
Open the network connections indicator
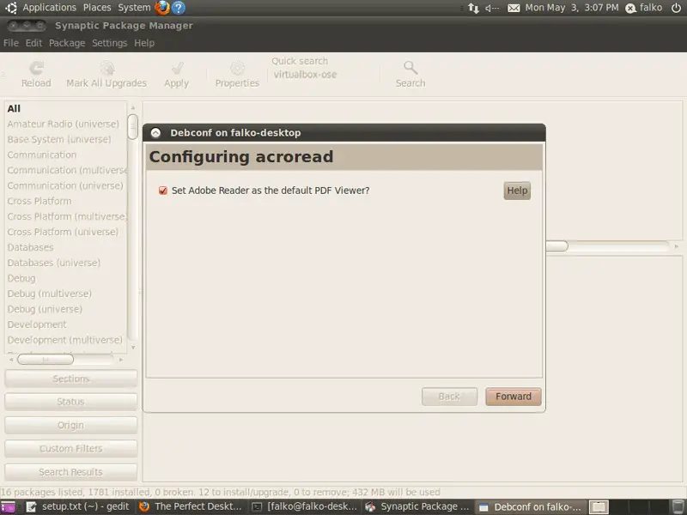[x=473, y=8]
